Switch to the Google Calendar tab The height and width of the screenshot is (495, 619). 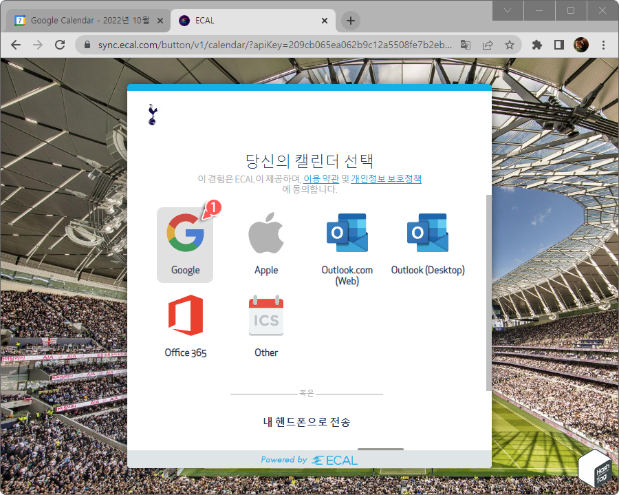(83, 20)
